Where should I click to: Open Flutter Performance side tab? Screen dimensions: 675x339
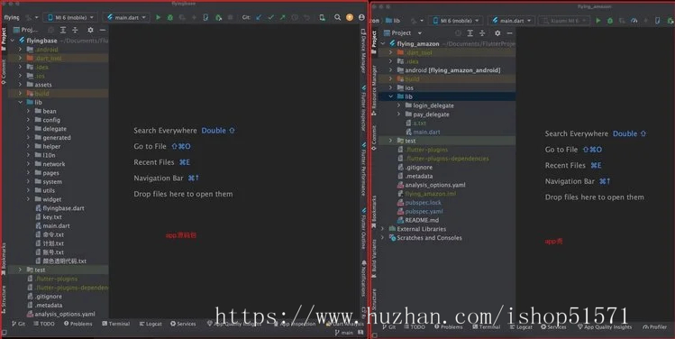tap(363, 169)
